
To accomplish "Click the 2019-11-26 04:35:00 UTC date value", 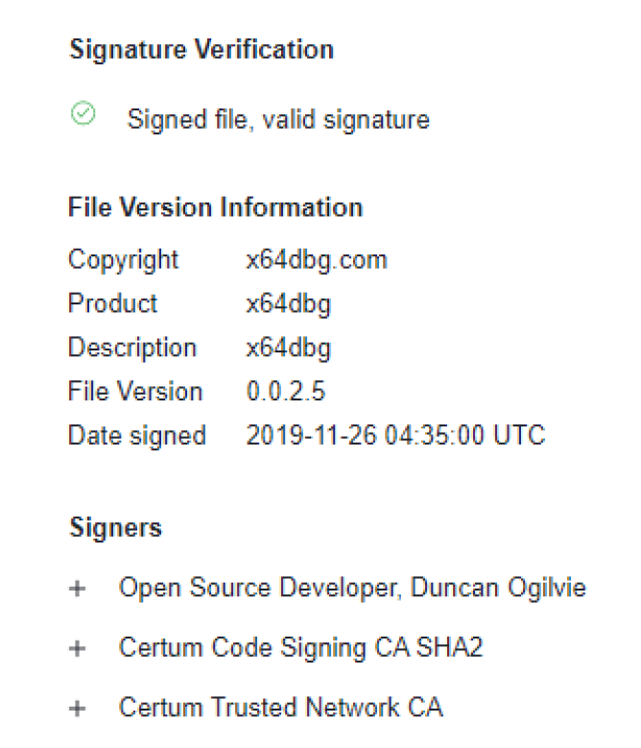I will [395, 436].
